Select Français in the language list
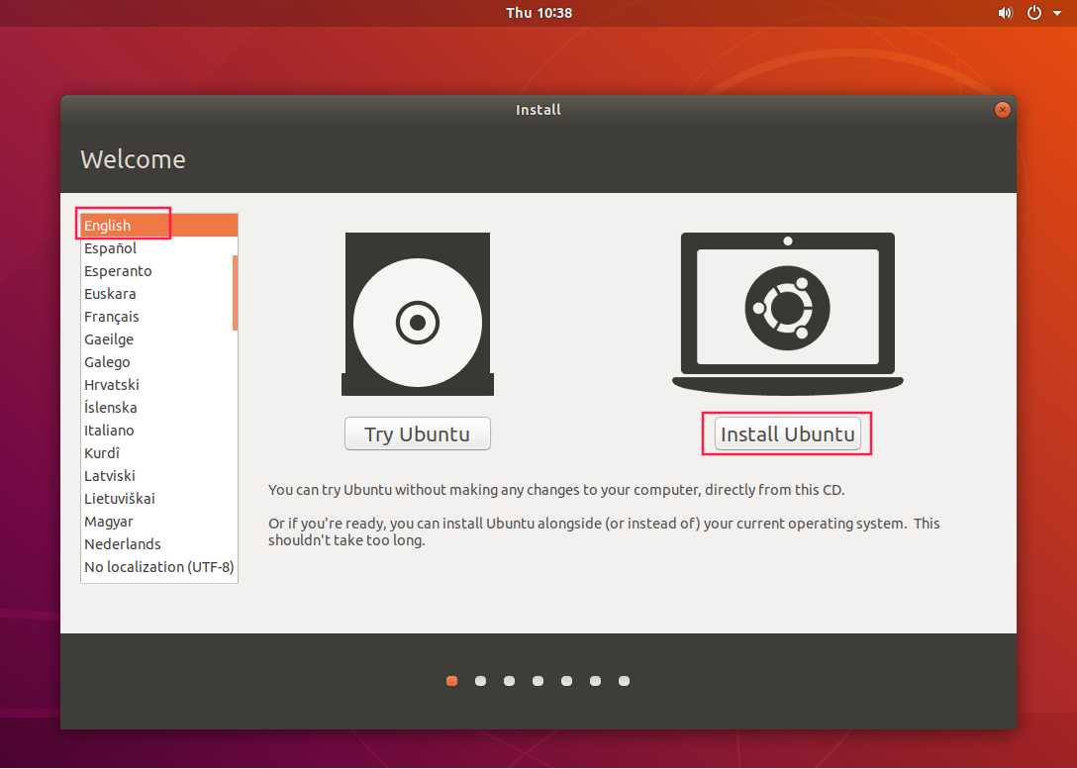This screenshot has width=1077, height=769. [x=157, y=316]
